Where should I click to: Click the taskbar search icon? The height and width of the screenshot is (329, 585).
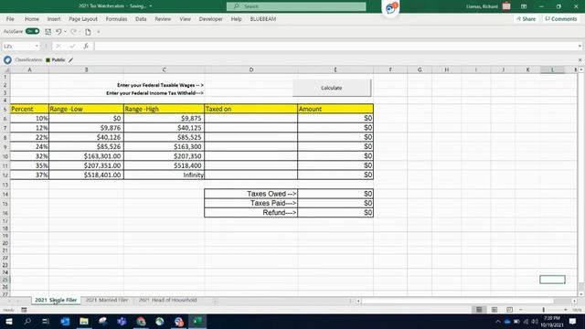[27, 321]
